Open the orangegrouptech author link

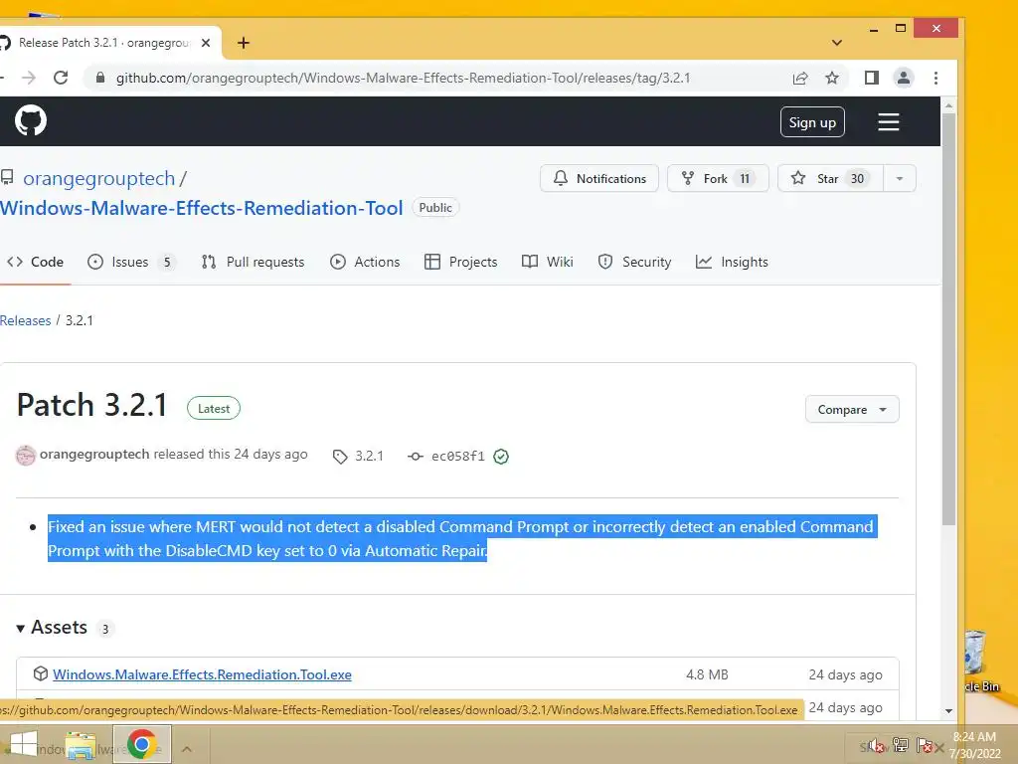coord(94,454)
